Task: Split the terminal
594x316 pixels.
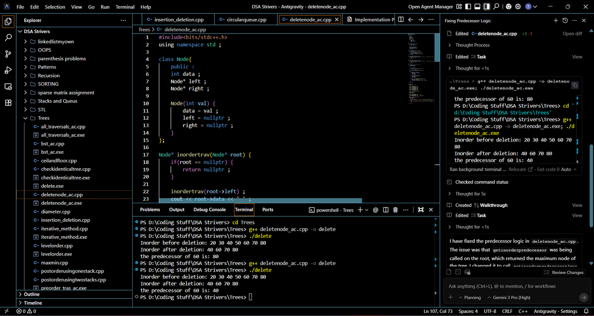Action: click(x=386, y=210)
